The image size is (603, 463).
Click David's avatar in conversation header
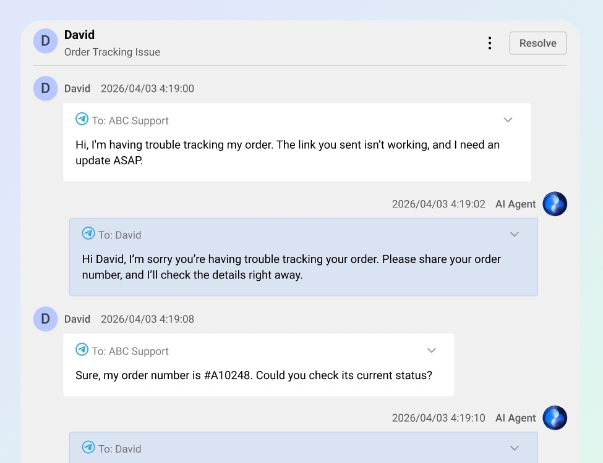45,41
